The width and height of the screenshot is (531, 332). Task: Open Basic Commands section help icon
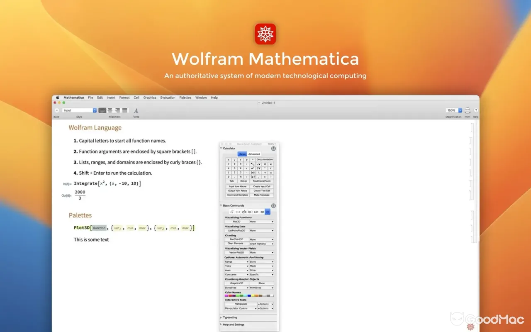pyautogui.click(x=273, y=206)
